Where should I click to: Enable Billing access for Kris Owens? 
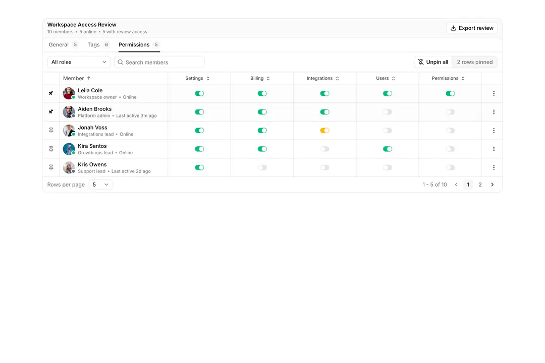[262, 167]
